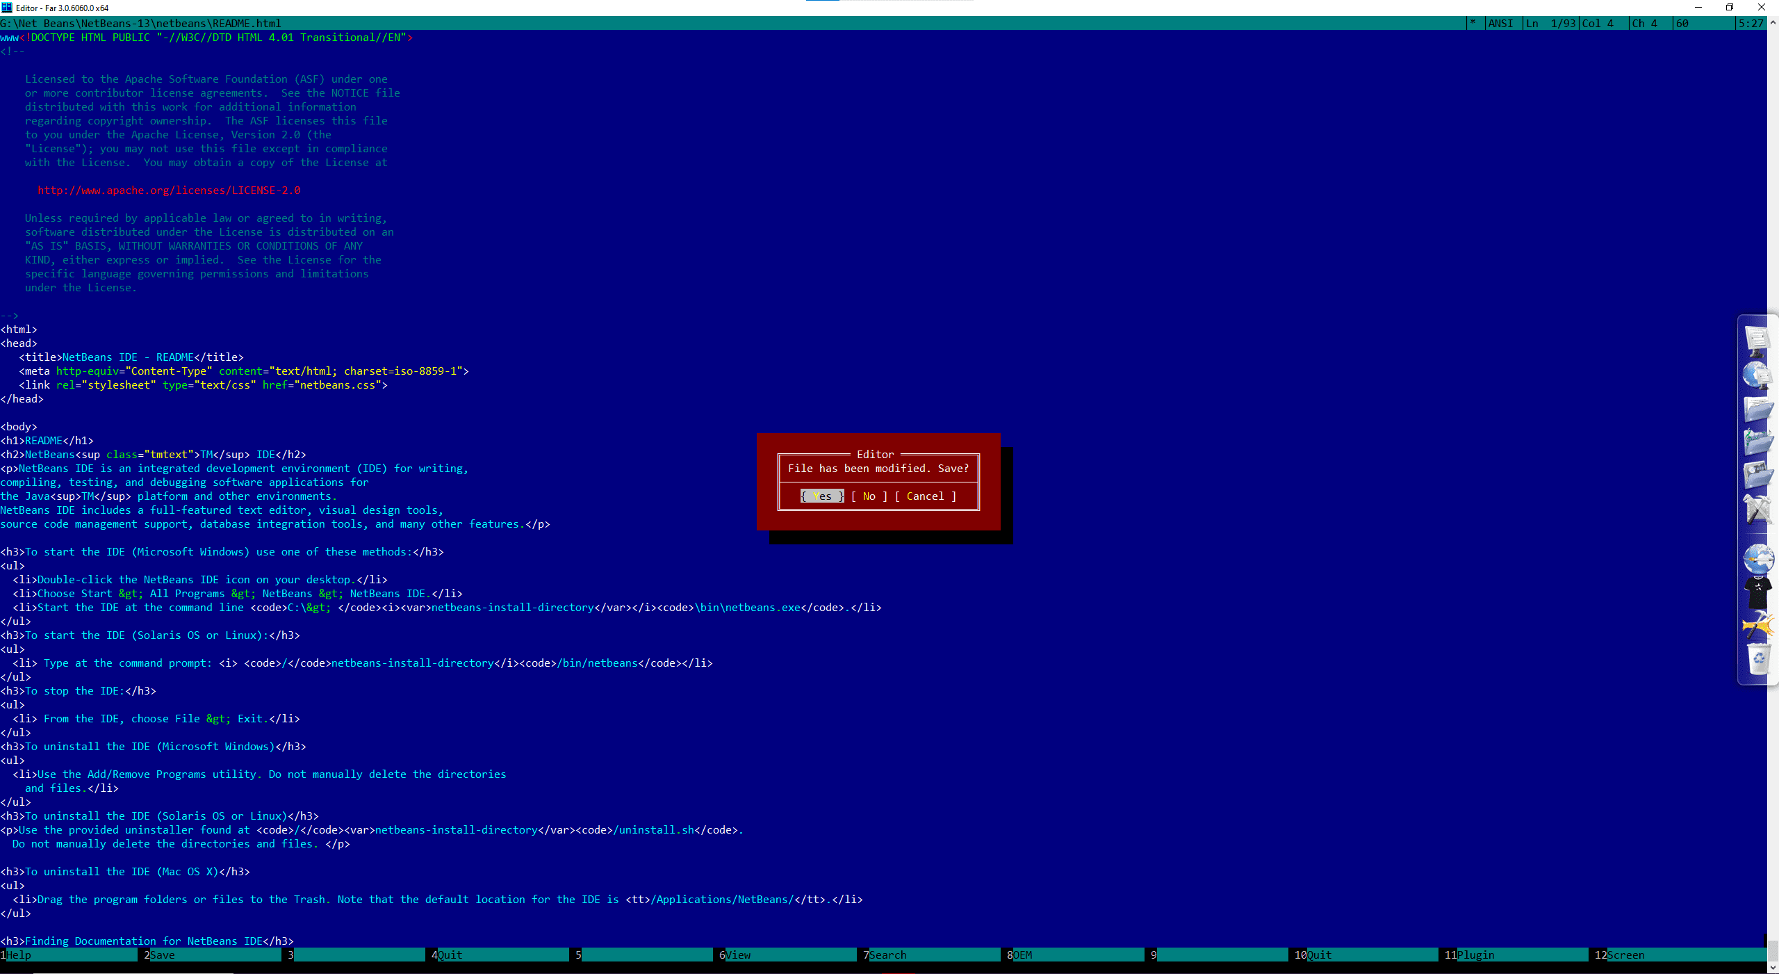Screen dimensions: 1779x974
Task: Click the black t-shirt dock icon
Action: (1757, 592)
